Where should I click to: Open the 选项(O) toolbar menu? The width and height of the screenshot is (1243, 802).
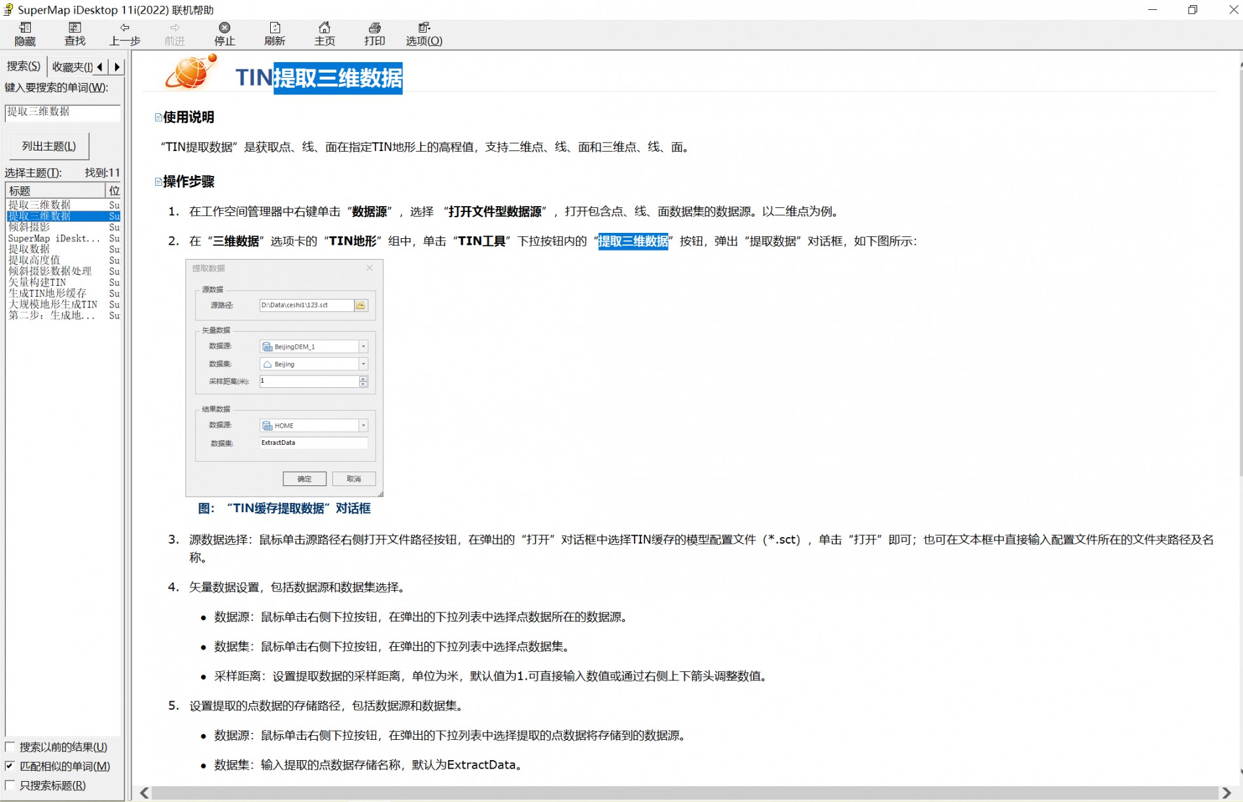click(x=424, y=33)
